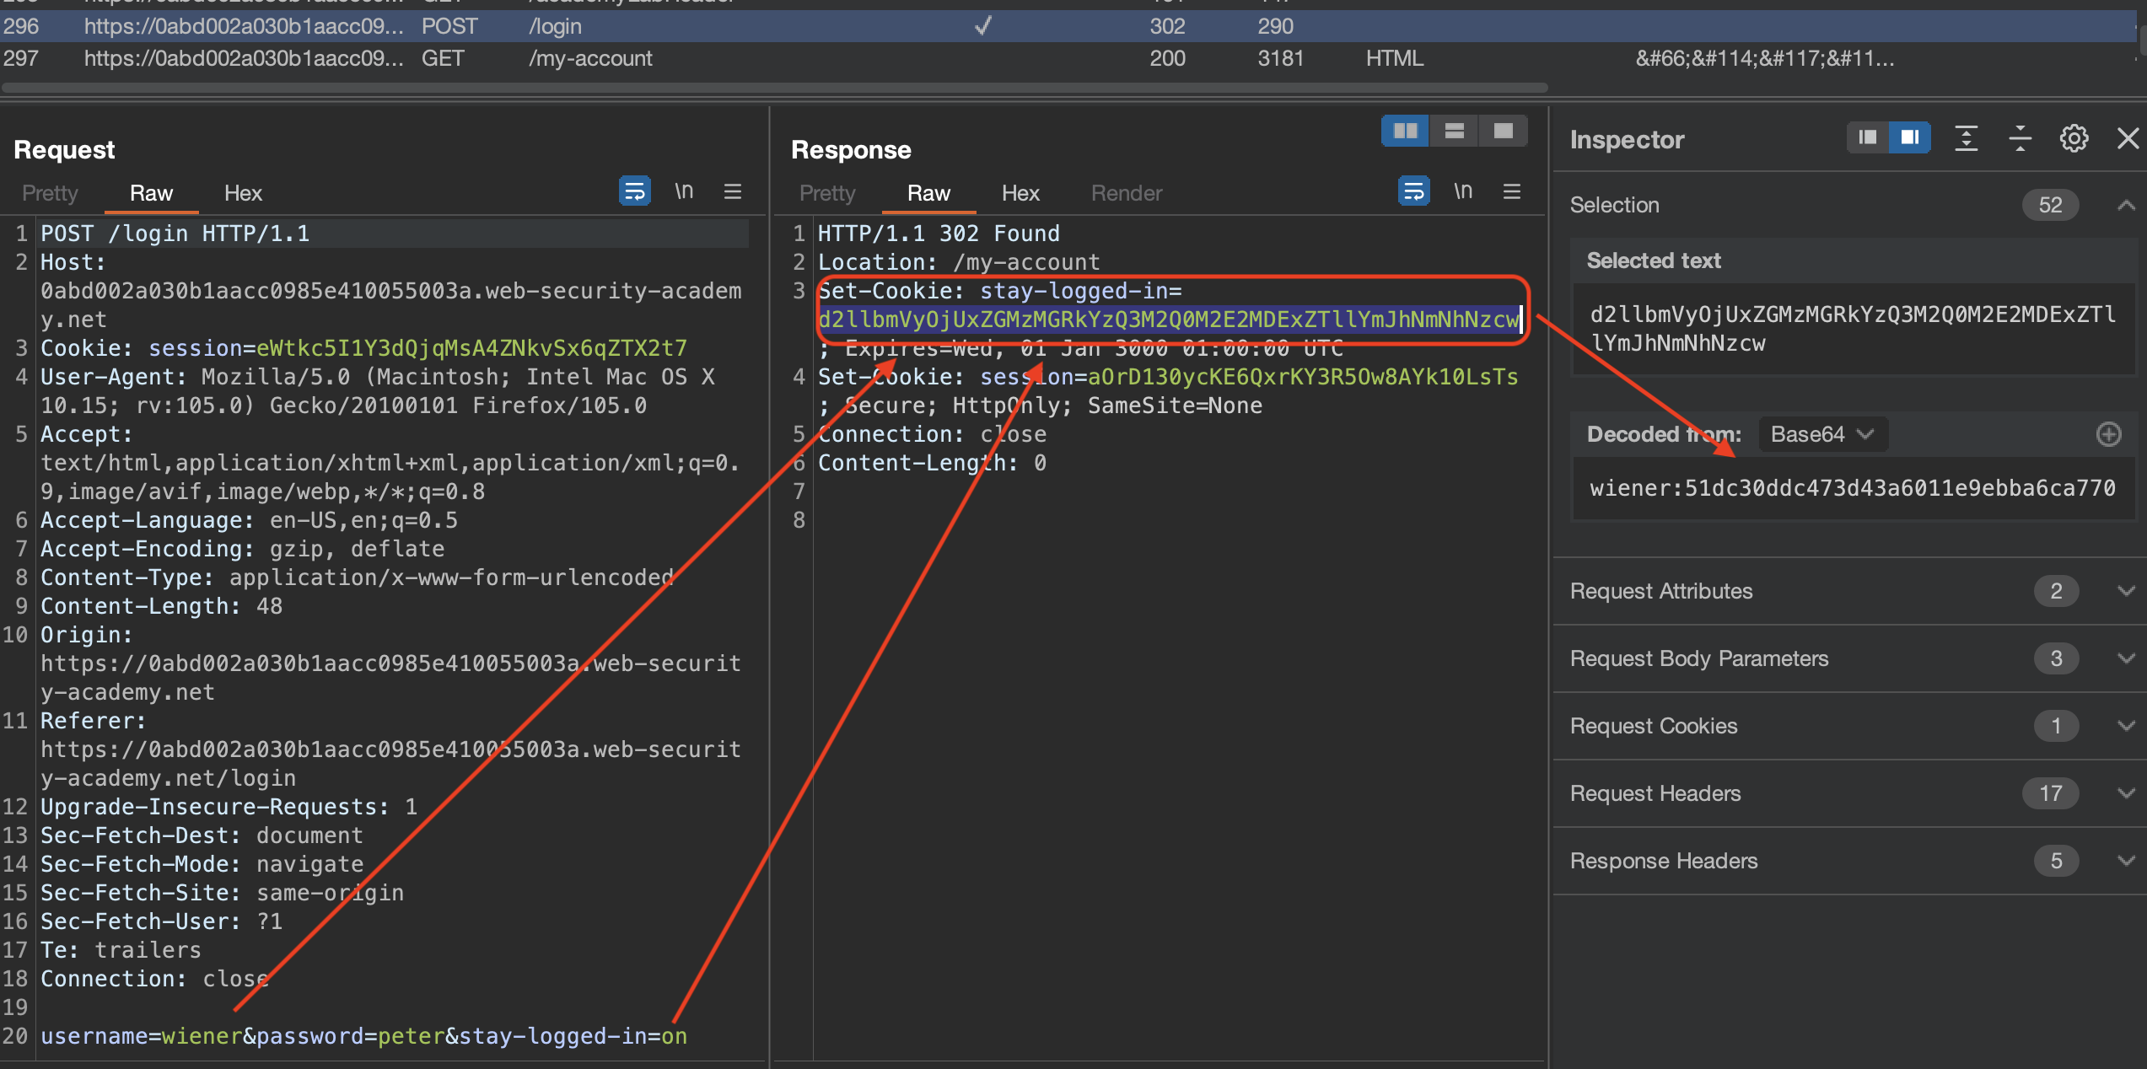Screen dimensions: 2147x1069
Task: Select side-by-side request/response layout icon
Action: (1405, 131)
